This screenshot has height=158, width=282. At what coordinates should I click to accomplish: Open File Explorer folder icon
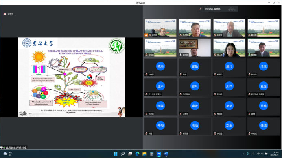pyautogui.click(x=144, y=154)
